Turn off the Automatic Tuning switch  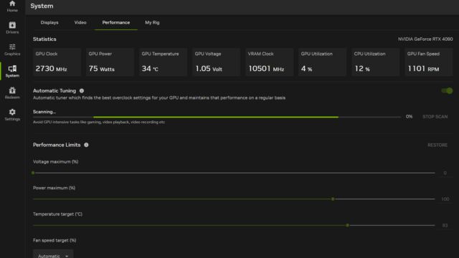(x=447, y=91)
